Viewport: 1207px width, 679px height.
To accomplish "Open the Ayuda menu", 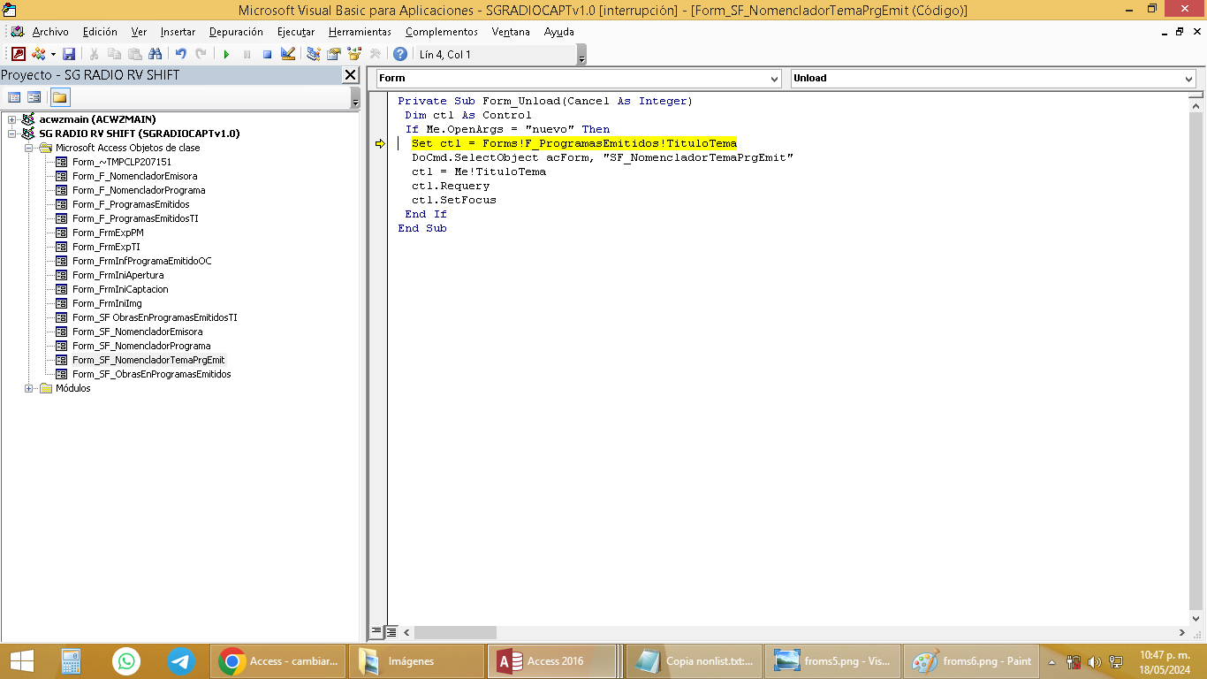I will (558, 32).
